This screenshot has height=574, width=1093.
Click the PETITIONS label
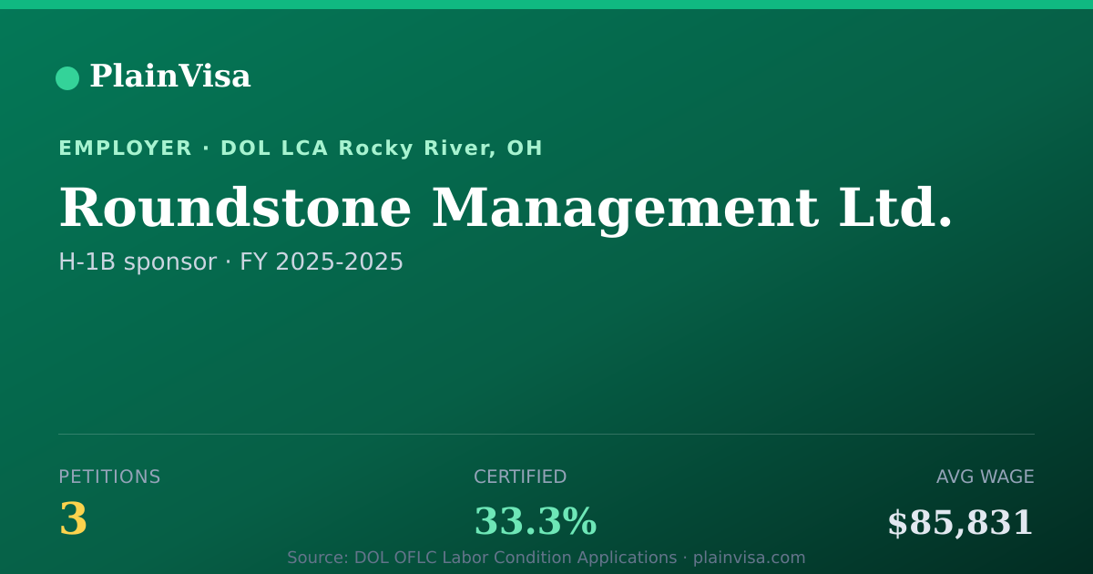tap(109, 477)
